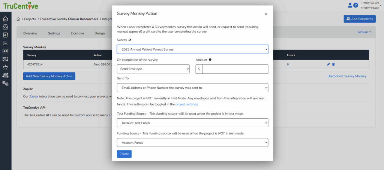
Task: Switch to the Settings tab
Action: tap(54, 33)
